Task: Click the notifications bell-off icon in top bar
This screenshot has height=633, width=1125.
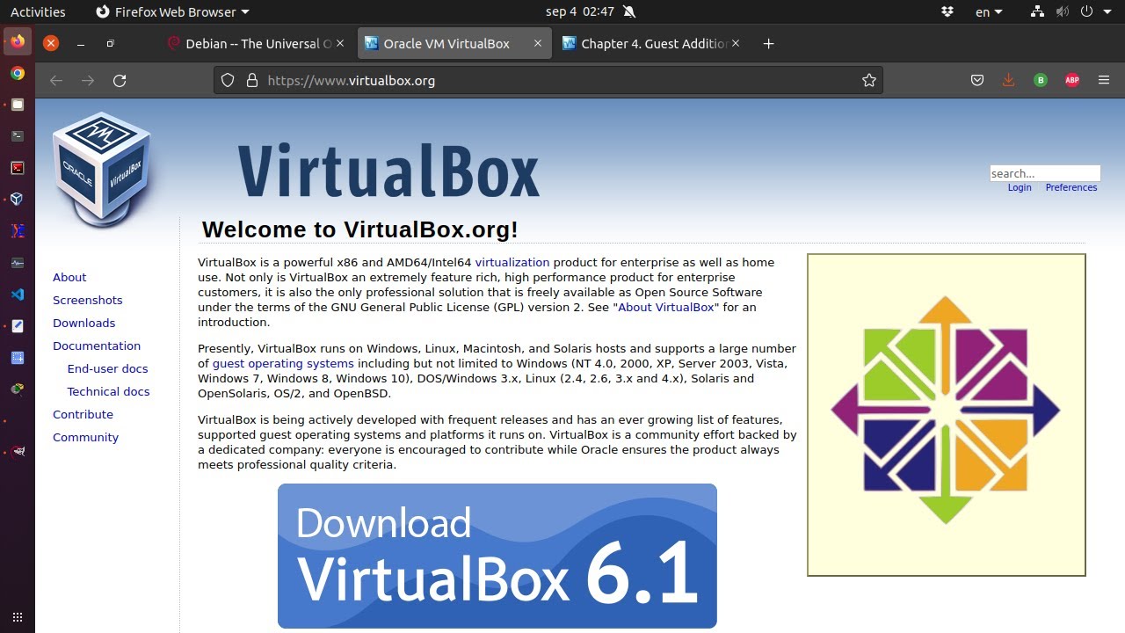Action: (628, 11)
